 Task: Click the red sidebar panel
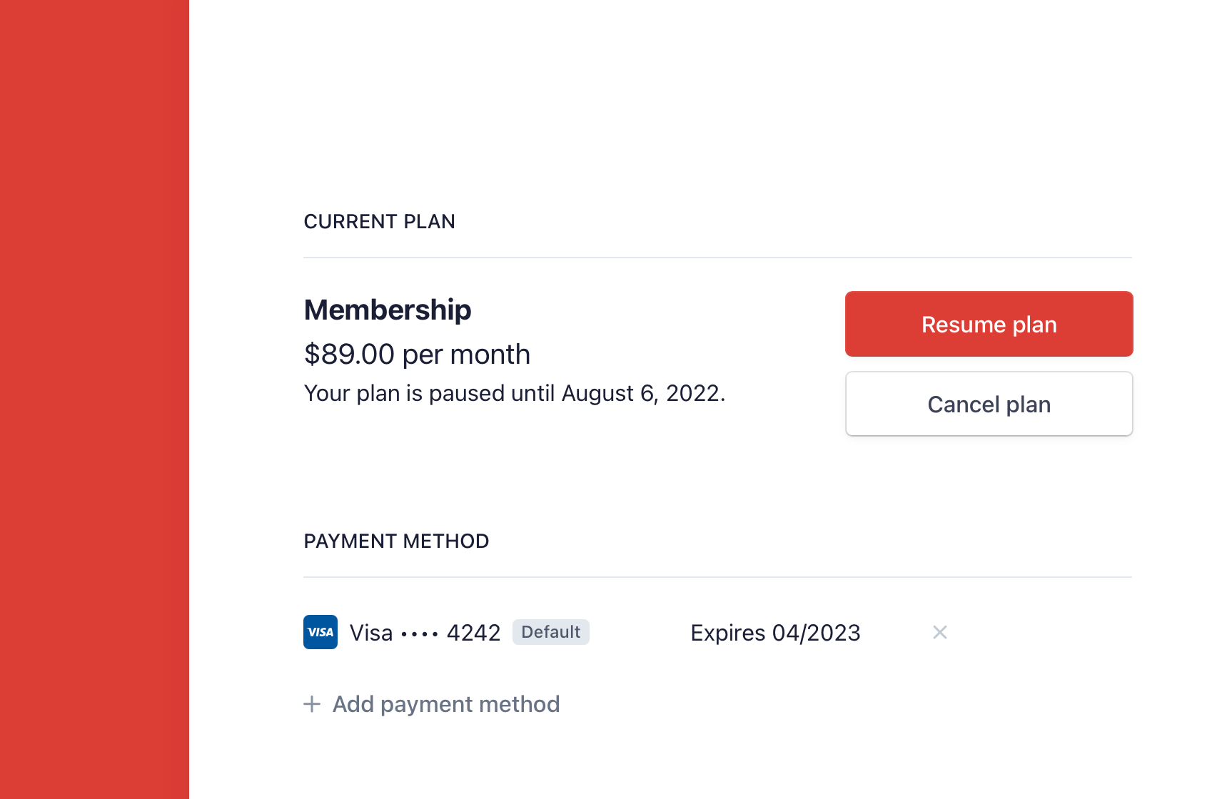click(x=94, y=399)
